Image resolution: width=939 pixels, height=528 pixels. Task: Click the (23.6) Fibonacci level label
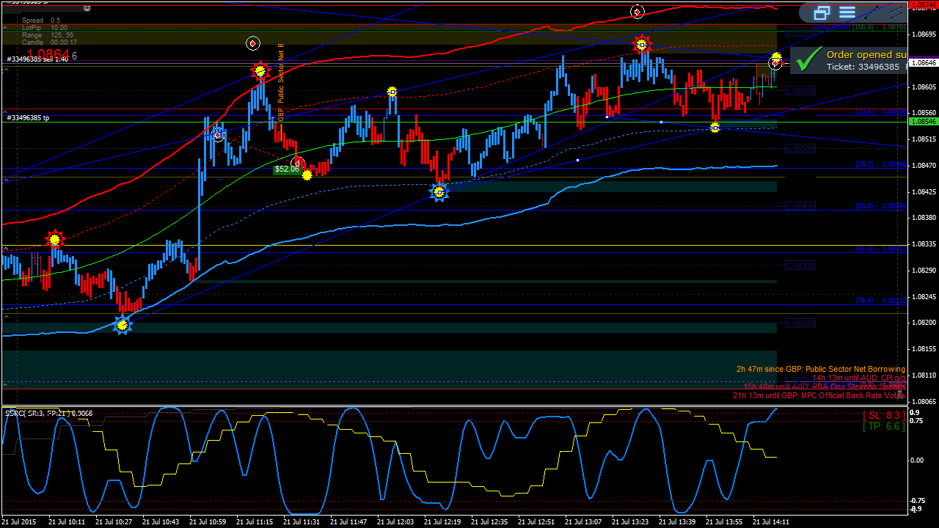tap(880, 112)
